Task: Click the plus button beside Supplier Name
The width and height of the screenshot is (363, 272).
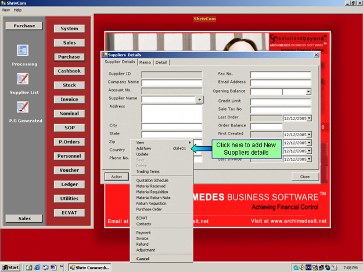Action: pyautogui.click(x=199, y=100)
